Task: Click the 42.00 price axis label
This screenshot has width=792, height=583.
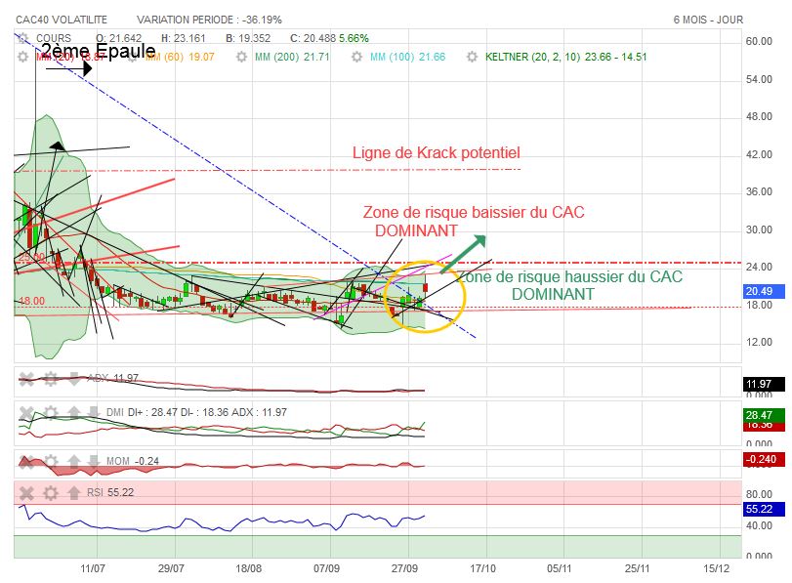Action: (759, 154)
